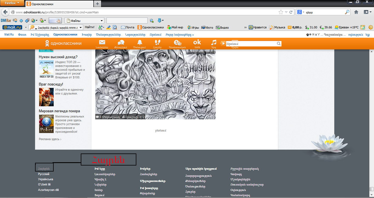Image resolution: width=374 pixels, height=198 pixels.
Task: Open the Враг повсюду! ad heading
Action: (51, 84)
